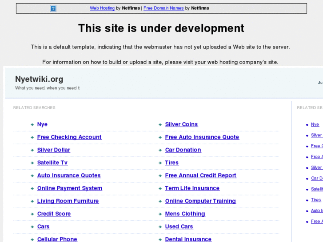Open the Cars link

(x=43, y=226)
